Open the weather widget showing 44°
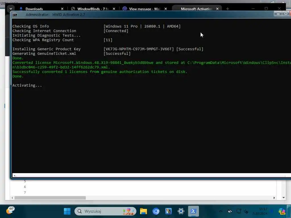 (x=10, y=211)
